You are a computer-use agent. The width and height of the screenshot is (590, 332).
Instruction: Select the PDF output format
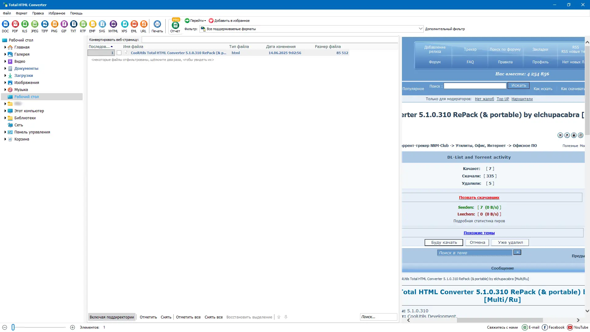[15, 26]
